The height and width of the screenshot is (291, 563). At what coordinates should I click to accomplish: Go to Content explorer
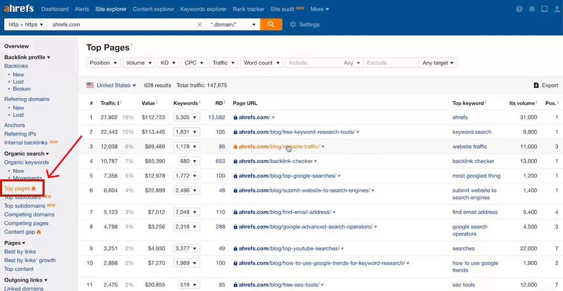point(153,9)
